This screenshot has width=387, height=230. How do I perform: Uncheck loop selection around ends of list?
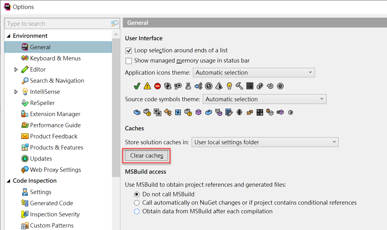[129, 50]
